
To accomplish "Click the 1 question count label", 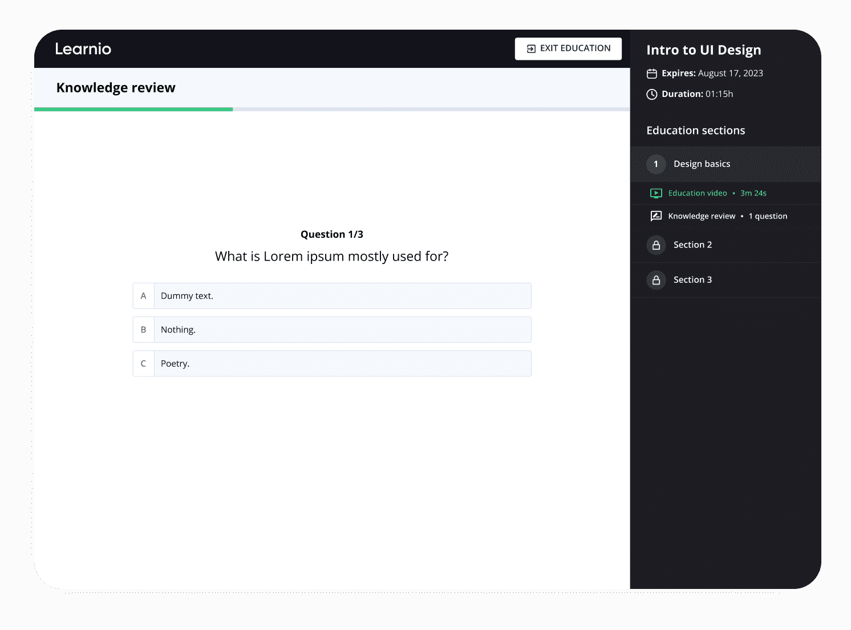I will [768, 216].
